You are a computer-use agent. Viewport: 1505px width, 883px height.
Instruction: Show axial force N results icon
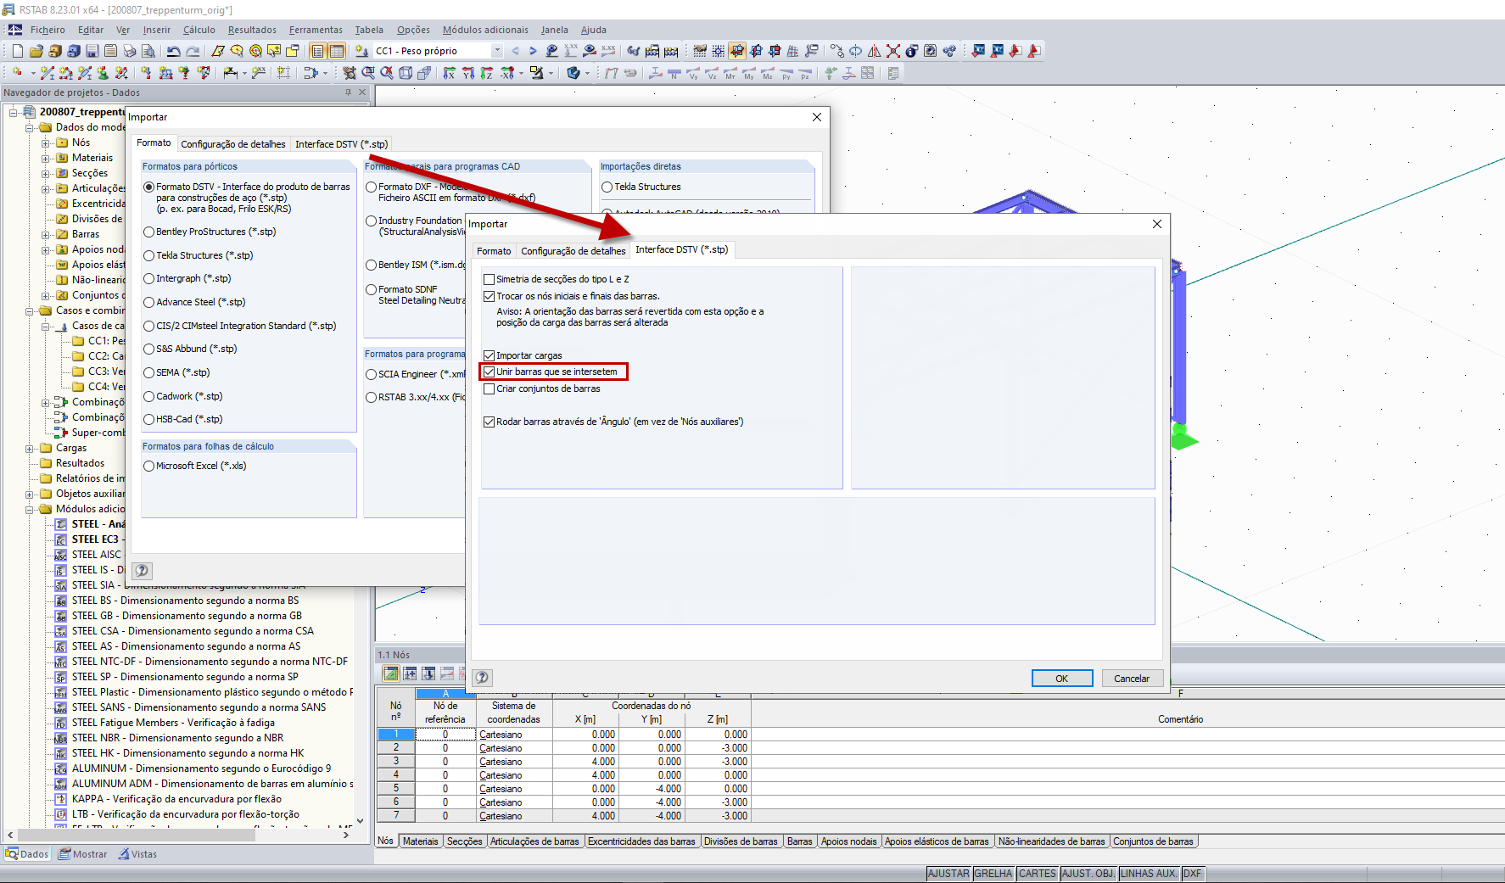tap(674, 74)
